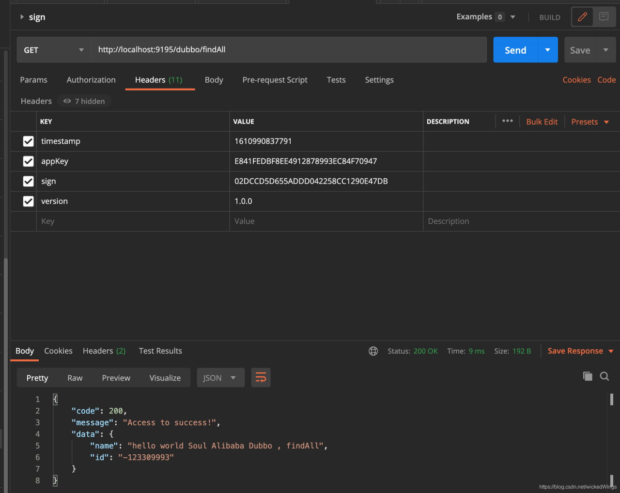Collapse the JSON fold at line 1
The width and height of the screenshot is (620, 493).
55,400
